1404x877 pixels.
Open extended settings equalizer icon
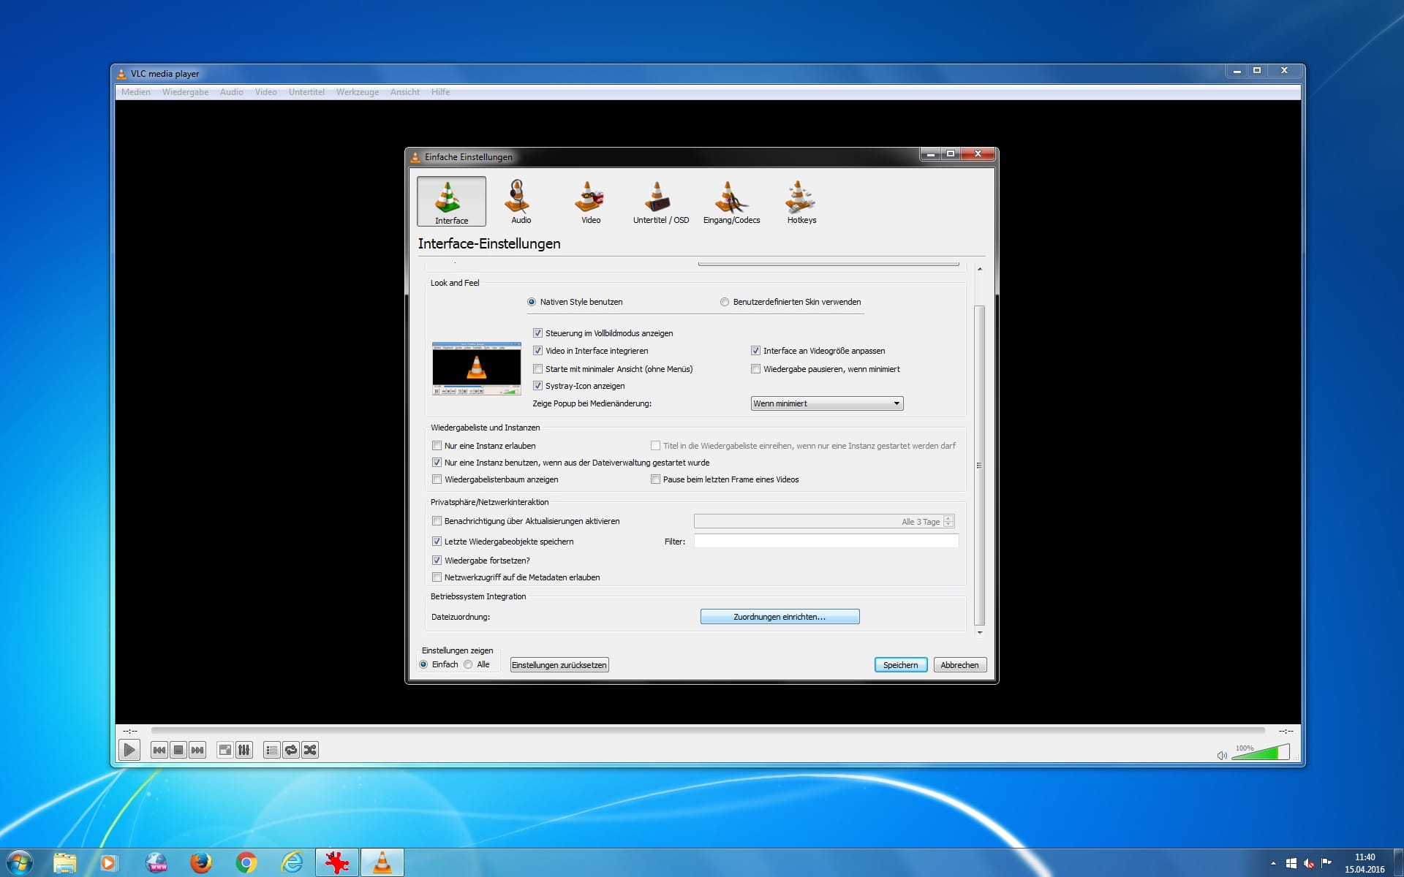click(x=244, y=750)
